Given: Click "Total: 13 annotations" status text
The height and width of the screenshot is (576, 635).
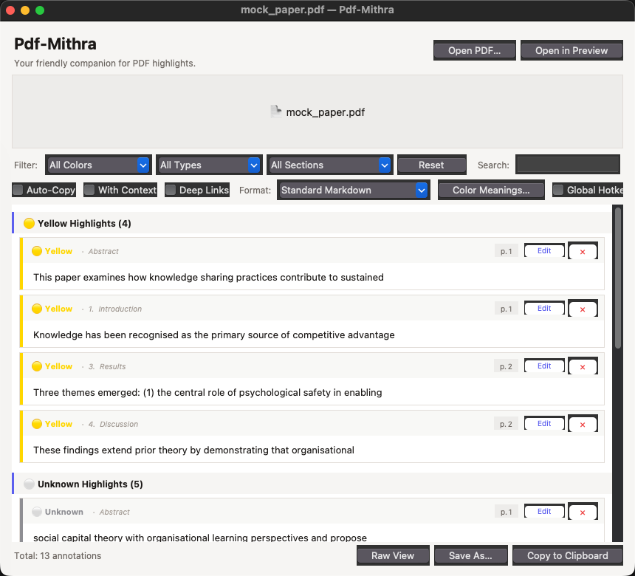Looking at the screenshot, I should tap(58, 556).
